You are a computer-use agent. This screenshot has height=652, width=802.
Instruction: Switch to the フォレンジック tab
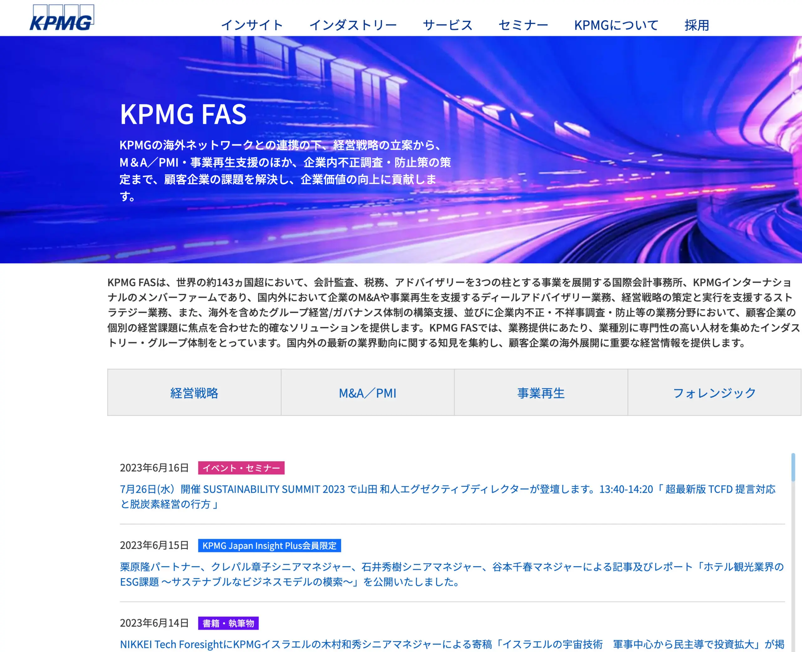click(x=714, y=393)
